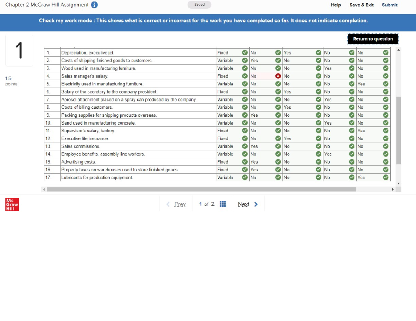Go to Next question link
Screen dimensions: 416x321
click(243, 204)
